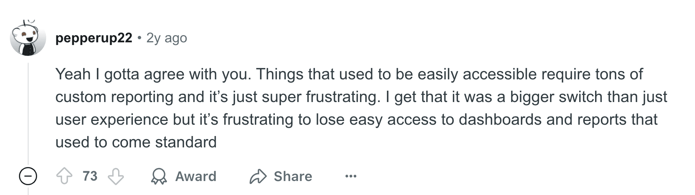Click the vote count 73
Image resolution: width=695 pixels, height=195 pixels.
tap(90, 176)
